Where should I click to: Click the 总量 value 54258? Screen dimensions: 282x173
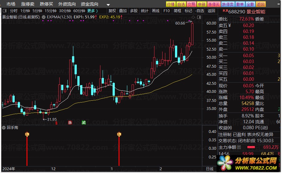click(248, 103)
